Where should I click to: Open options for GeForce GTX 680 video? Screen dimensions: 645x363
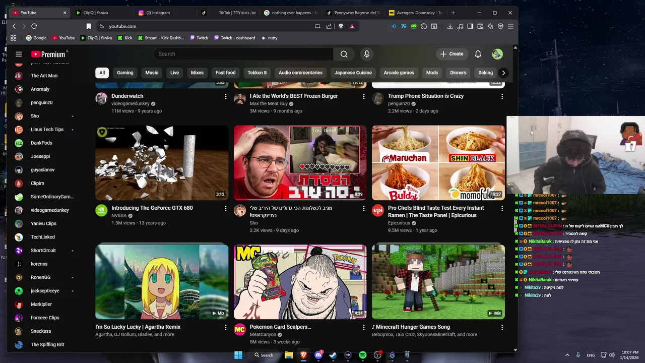(x=225, y=208)
